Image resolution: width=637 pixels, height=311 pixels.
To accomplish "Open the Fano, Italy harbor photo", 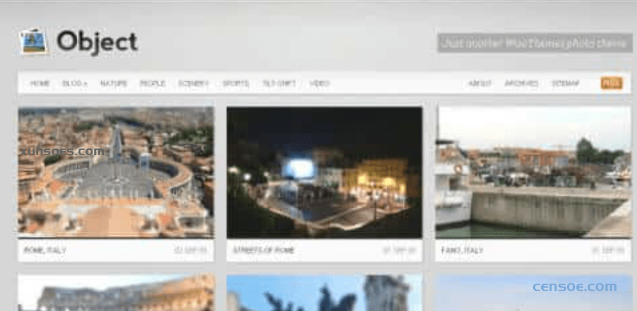I will (x=533, y=172).
